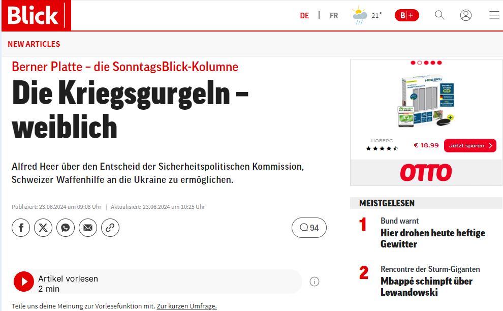Share article via WhatsApp
503x311 pixels.
(66, 228)
